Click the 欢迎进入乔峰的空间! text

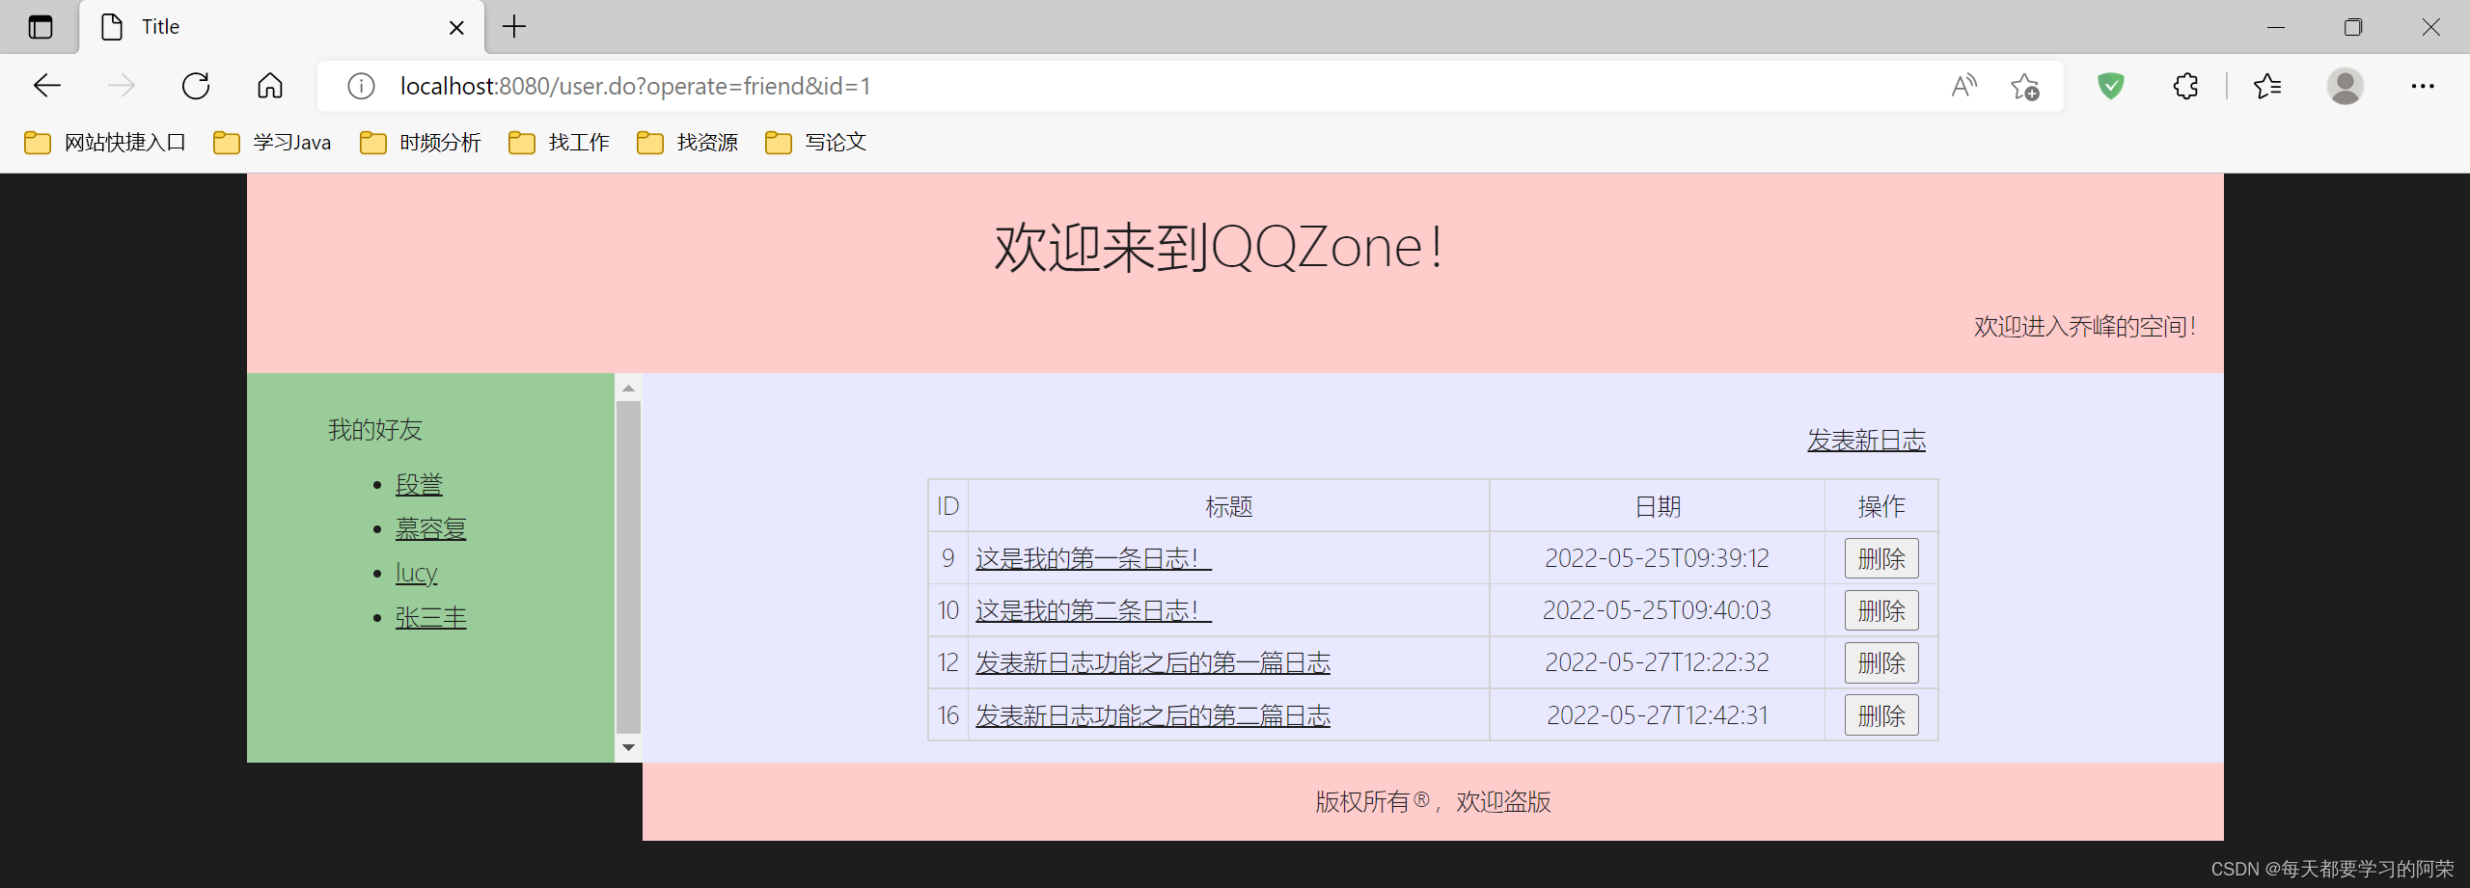pos(2085,327)
